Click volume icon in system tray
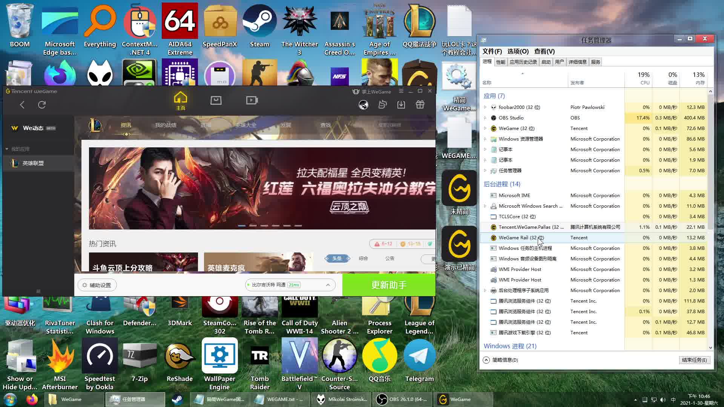 coord(663,400)
